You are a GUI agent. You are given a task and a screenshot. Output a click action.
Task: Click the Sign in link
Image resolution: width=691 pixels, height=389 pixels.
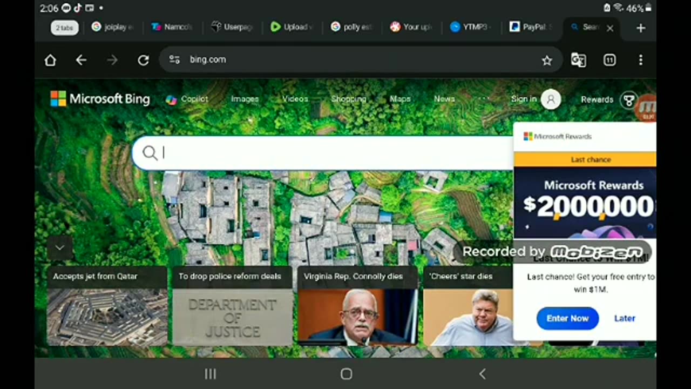pos(524,99)
